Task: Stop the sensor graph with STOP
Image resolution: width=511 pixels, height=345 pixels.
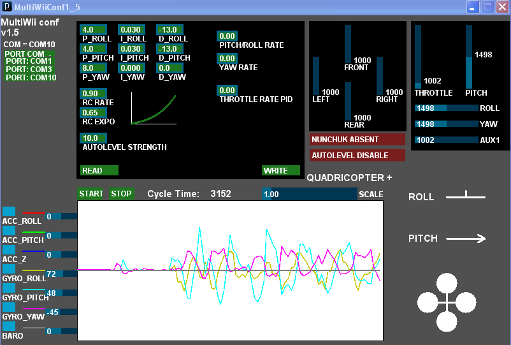Action: coord(121,194)
